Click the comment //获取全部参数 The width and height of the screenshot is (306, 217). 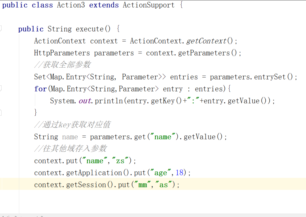coord(62,65)
